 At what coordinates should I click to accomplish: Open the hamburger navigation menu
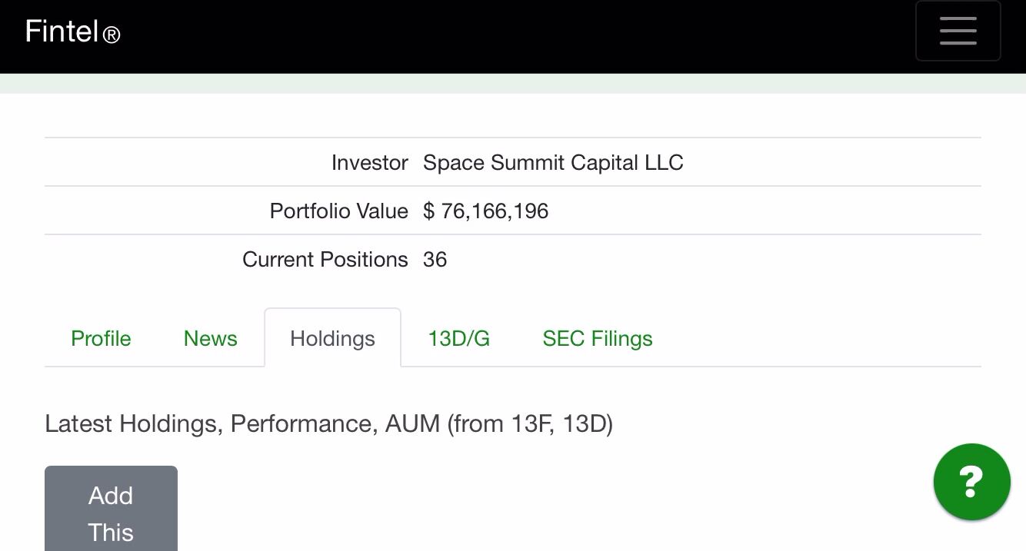(x=958, y=31)
